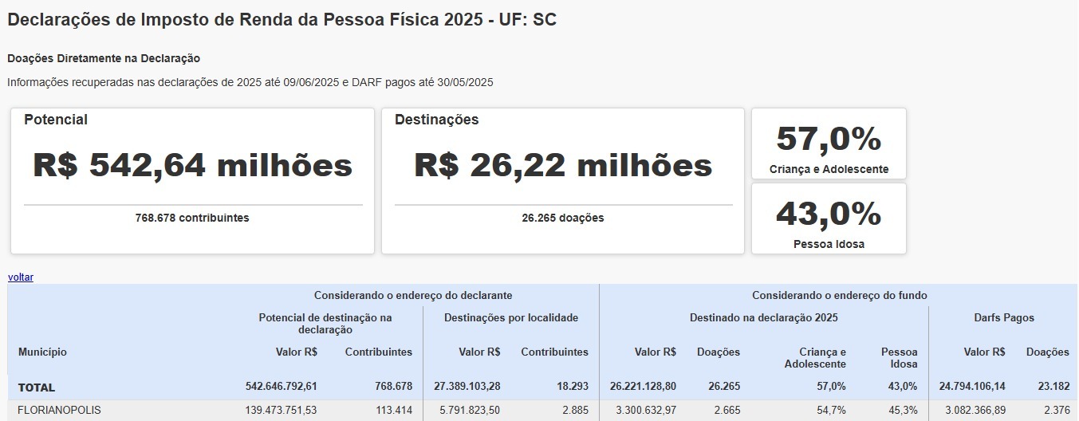Select the FLORIANOPOLIS municipality row
The height and width of the screenshot is (421, 1079).
(60, 410)
